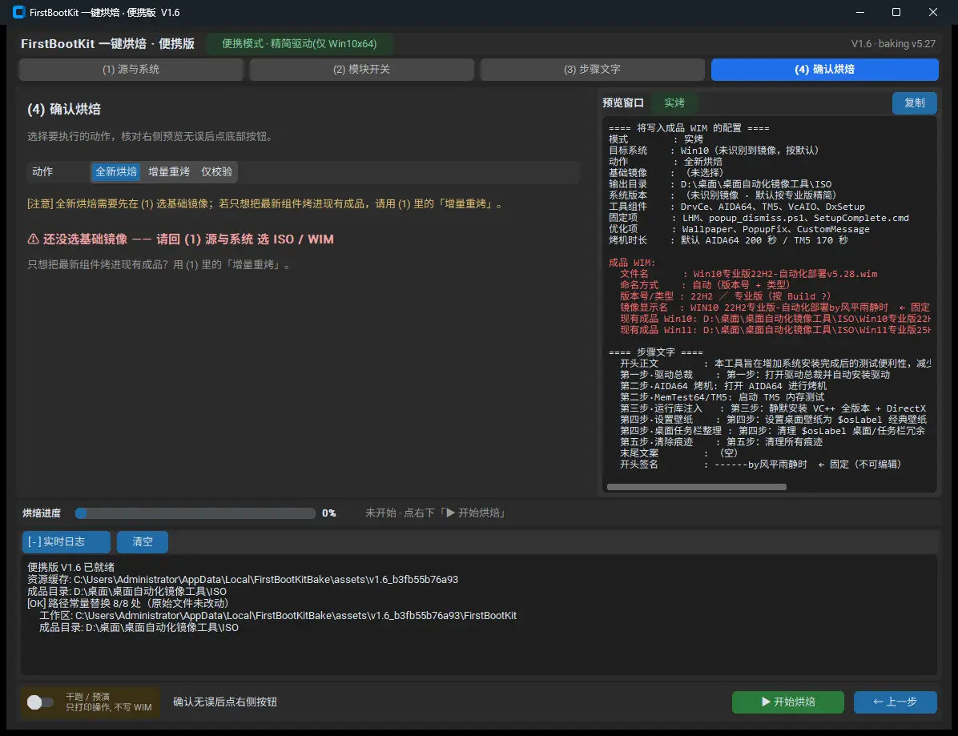
Task: Click the 第二步·AIDA64 烤机 line in preview
Action: [723, 386]
